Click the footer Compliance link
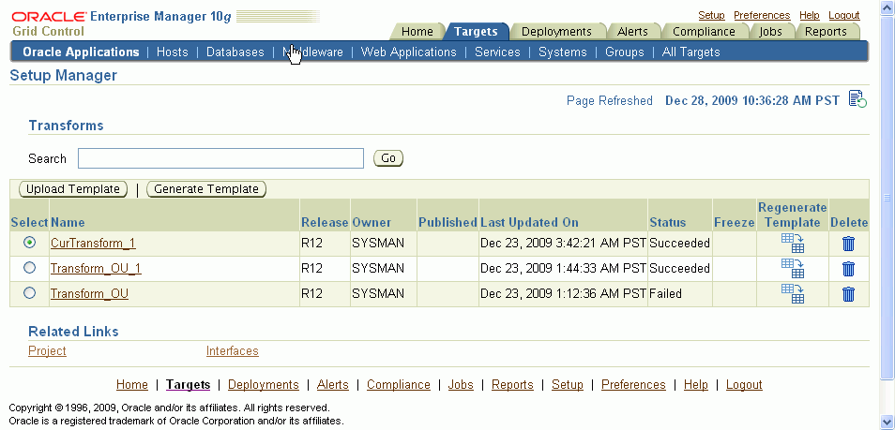This screenshot has height=430, width=895. click(x=399, y=384)
